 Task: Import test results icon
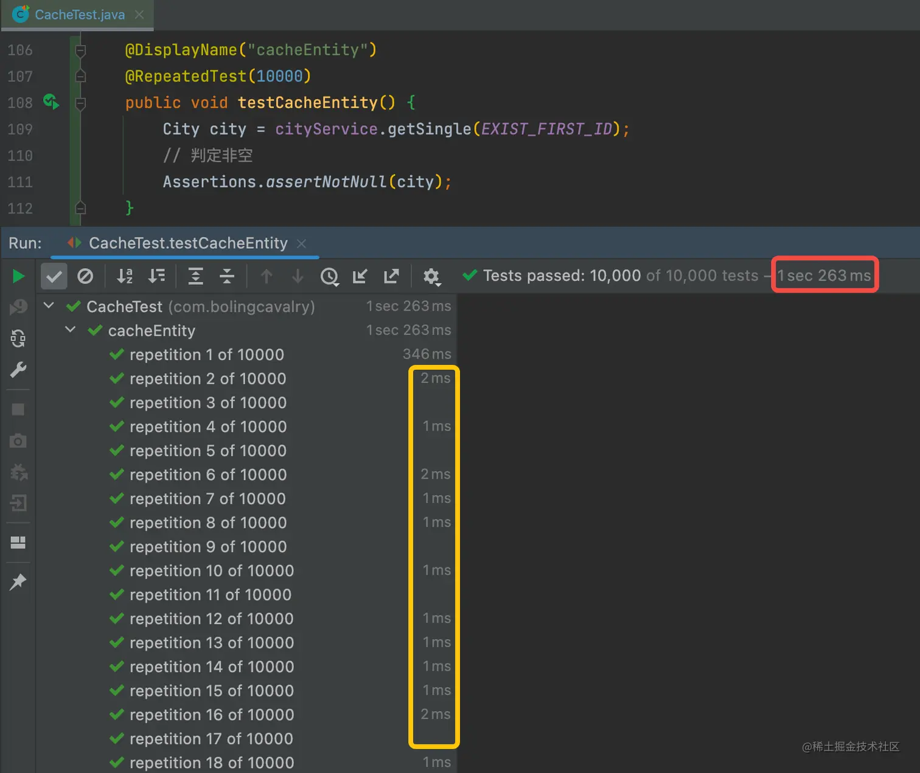360,276
